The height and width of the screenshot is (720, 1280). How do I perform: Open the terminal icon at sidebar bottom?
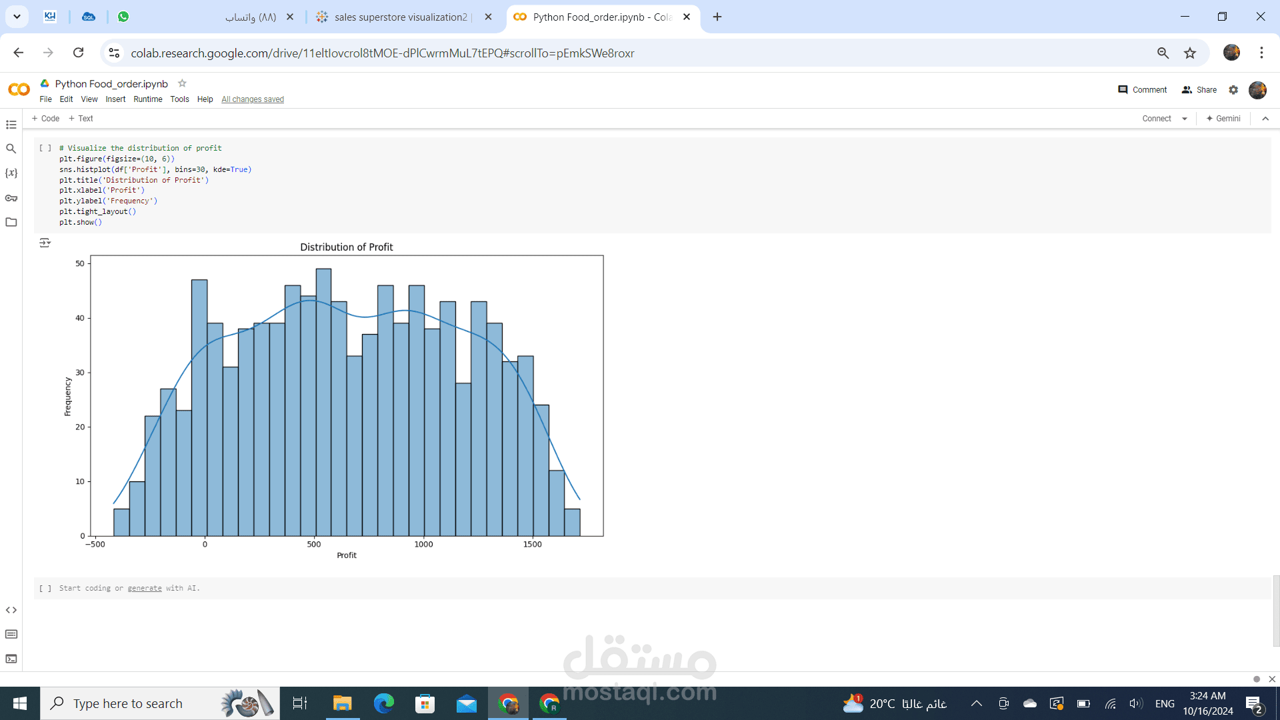(x=11, y=659)
